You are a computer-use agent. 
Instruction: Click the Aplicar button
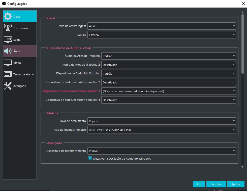(x=236, y=184)
